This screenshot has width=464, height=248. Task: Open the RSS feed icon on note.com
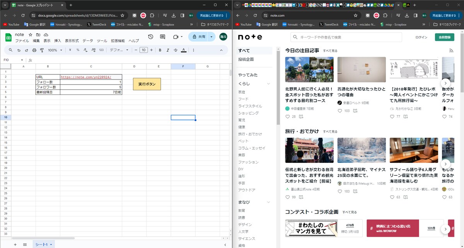tap(451, 51)
